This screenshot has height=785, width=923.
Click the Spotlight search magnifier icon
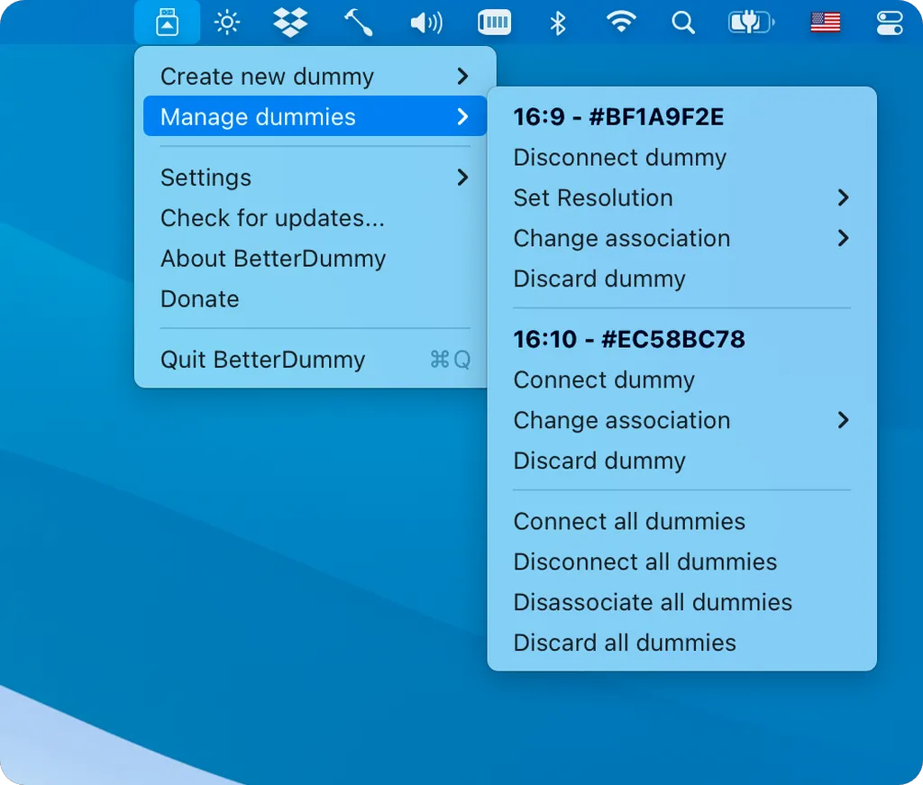pyautogui.click(x=683, y=23)
